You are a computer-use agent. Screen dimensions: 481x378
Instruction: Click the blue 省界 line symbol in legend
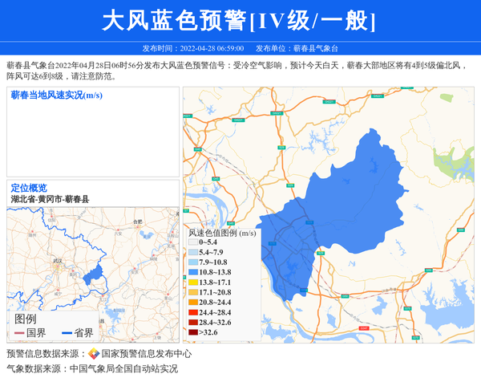66,333
